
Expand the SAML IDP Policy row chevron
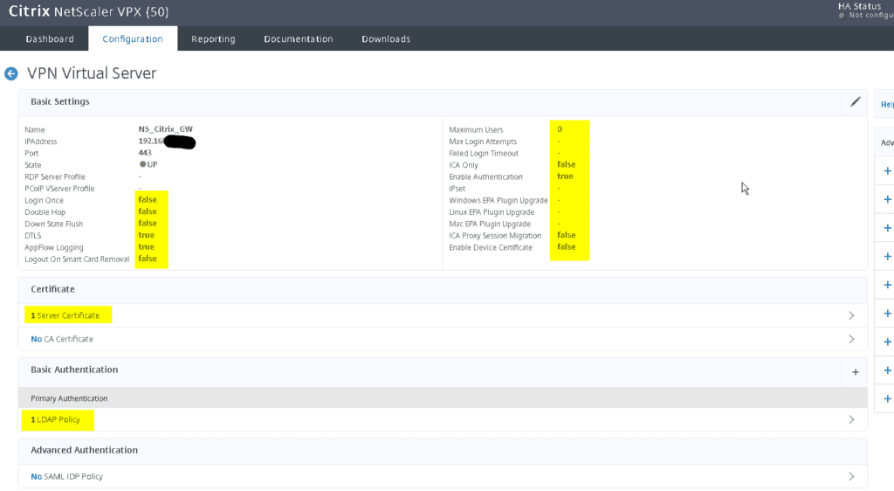(851, 477)
